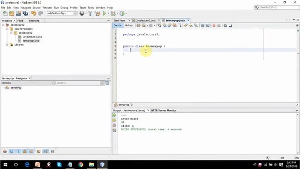Toggle Show Non-Public Members filter in Navigator
300x169 pixels.
pyautogui.click(x=25, y=151)
